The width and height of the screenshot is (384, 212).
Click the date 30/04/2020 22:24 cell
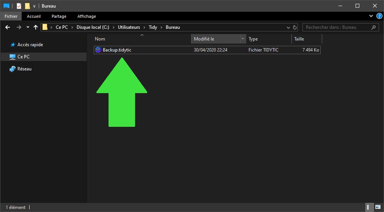point(211,50)
